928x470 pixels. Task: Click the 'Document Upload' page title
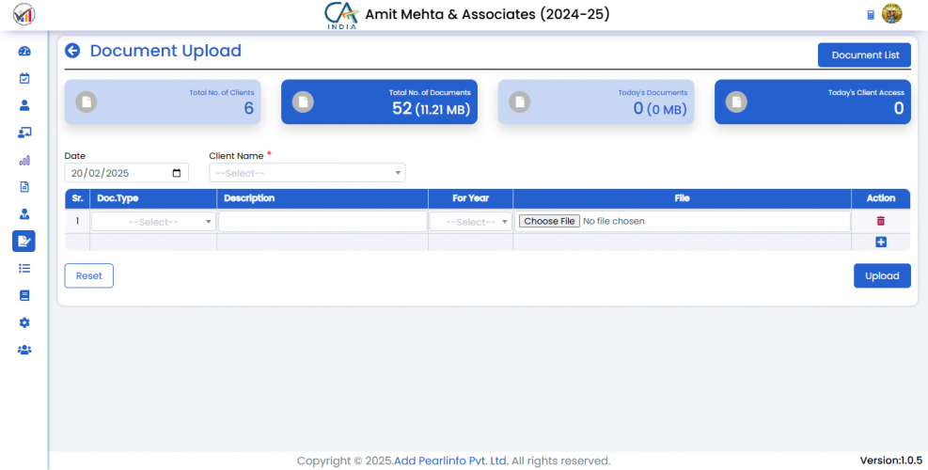pyautogui.click(x=165, y=51)
